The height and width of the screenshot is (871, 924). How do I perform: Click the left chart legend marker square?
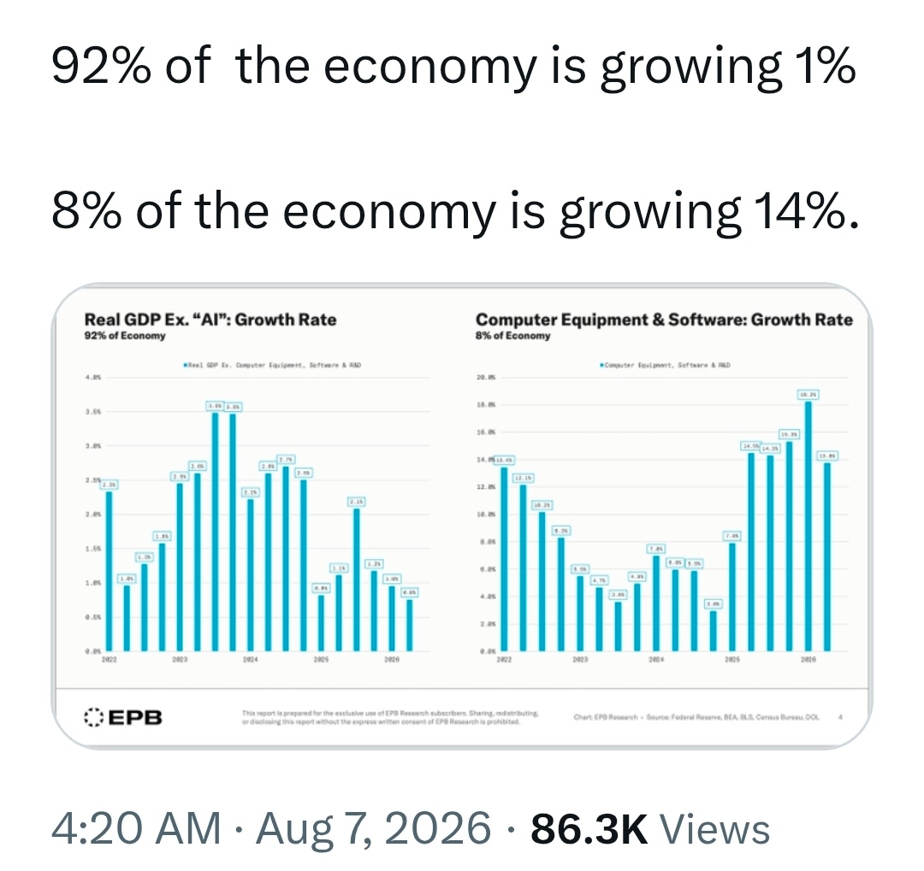click(x=185, y=365)
